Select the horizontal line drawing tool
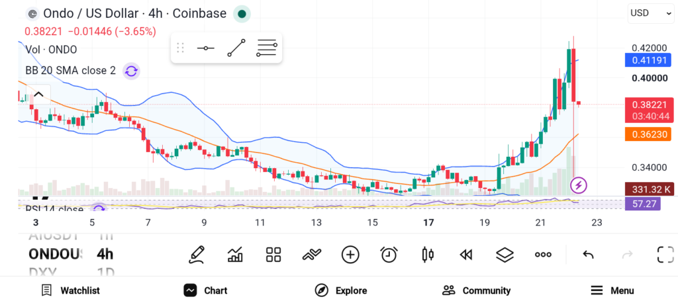678x305 pixels. tap(205, 48)
